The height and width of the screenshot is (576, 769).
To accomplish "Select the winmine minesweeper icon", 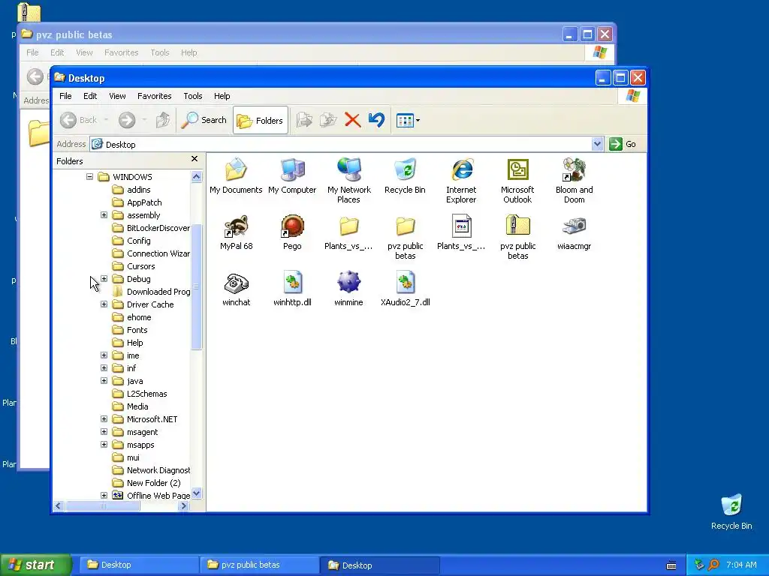I will [x=348, y=283].
